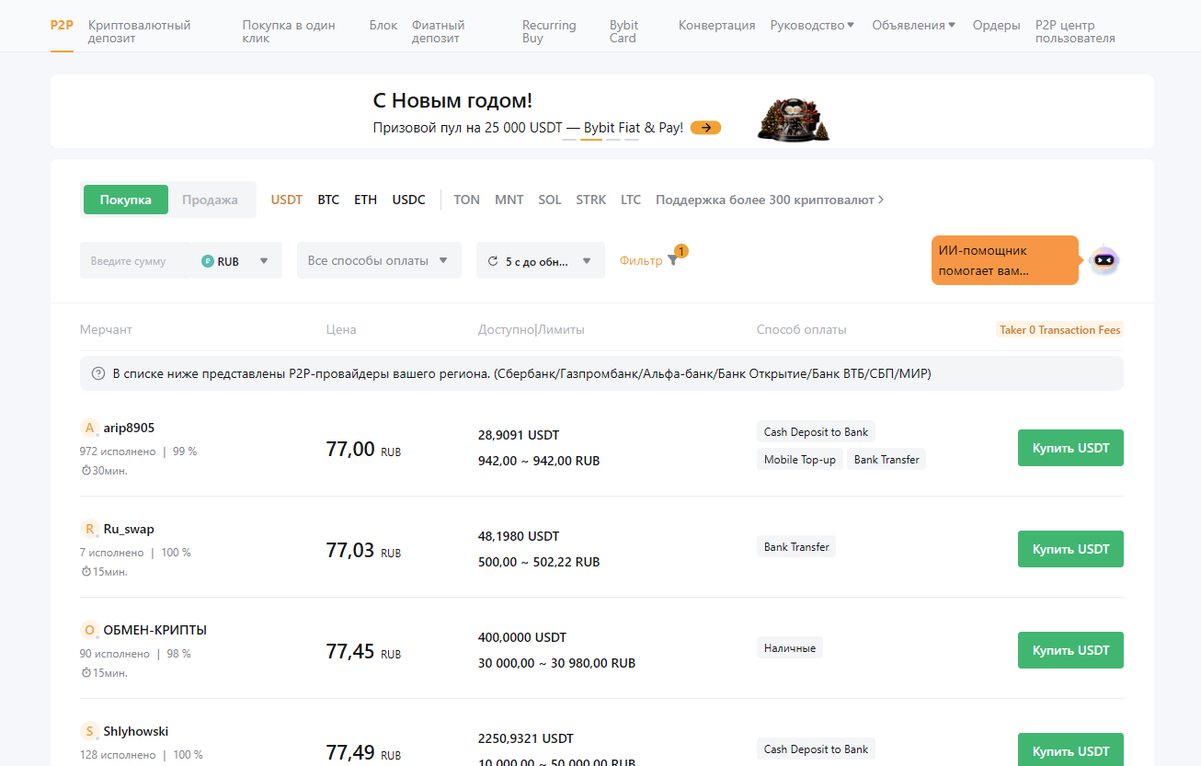
Task: Switch to the Продажа mode
Action: pyautogui.click(x=212, y=199)
